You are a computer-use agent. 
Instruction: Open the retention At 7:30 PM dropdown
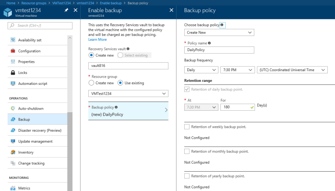[x=201, y=107]
